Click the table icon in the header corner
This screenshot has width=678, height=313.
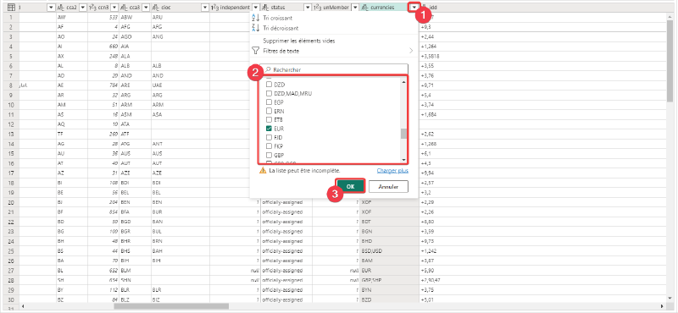[x=11, y=8]
